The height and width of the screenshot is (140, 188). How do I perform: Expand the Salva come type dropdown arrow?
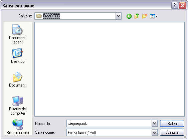tap(154, 132)
